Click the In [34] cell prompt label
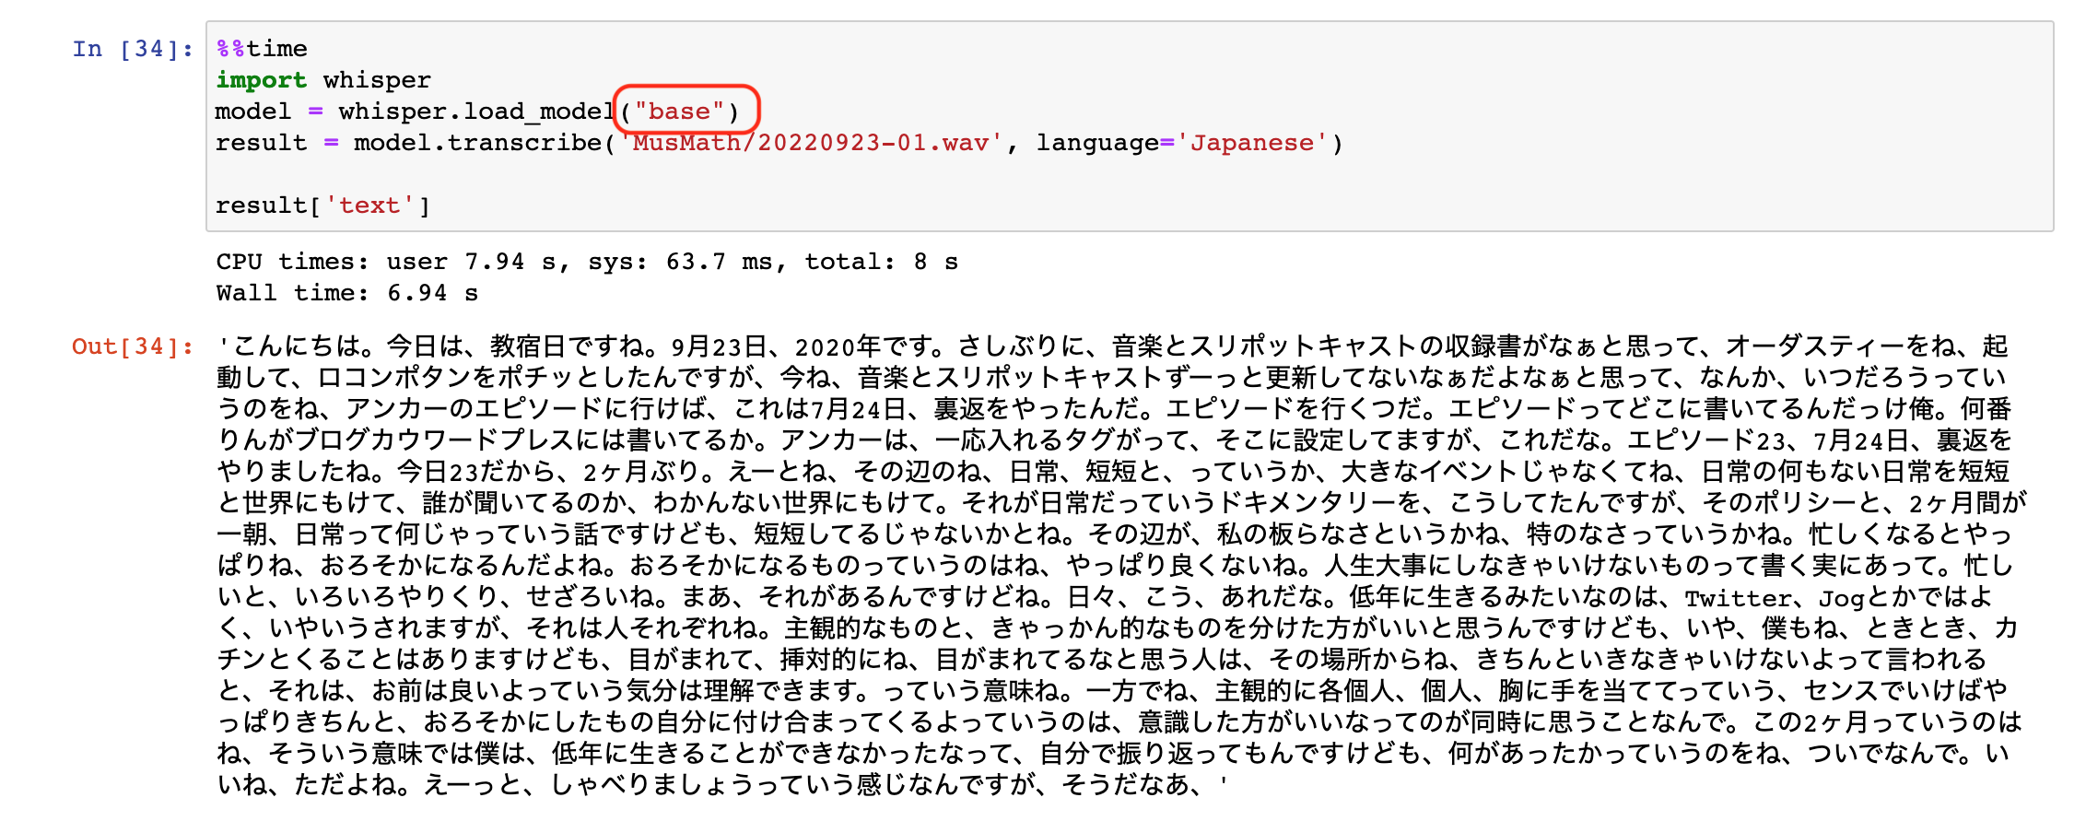Viewport: 2086px width, 821px height. (133, 49)
